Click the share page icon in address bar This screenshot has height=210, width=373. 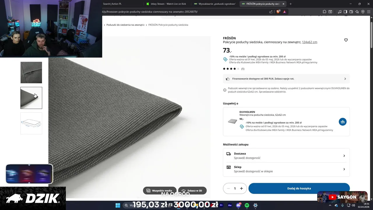(x=271, y=12)
